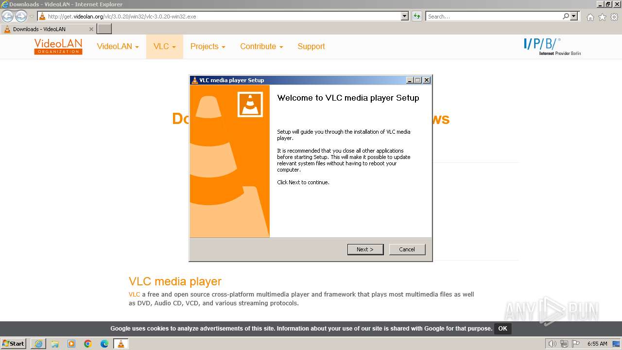Open the orange VLC link in description
622x350 pixels.
134,294
